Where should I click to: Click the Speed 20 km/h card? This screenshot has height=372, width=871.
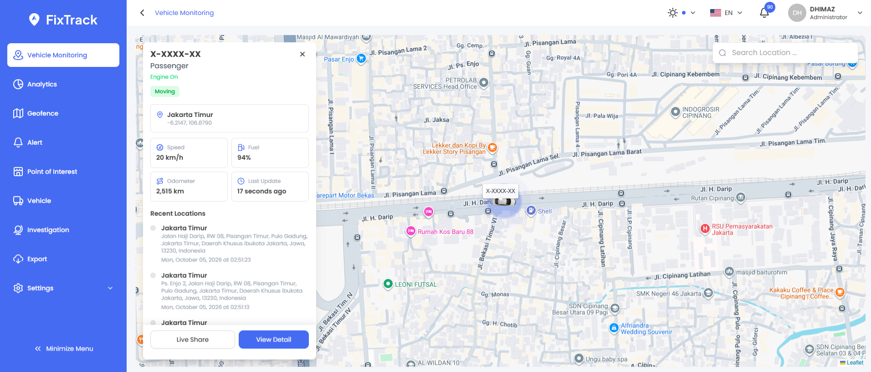(189, 153)
